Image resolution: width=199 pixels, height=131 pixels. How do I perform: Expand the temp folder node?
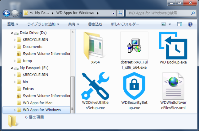tap(15, 61)
